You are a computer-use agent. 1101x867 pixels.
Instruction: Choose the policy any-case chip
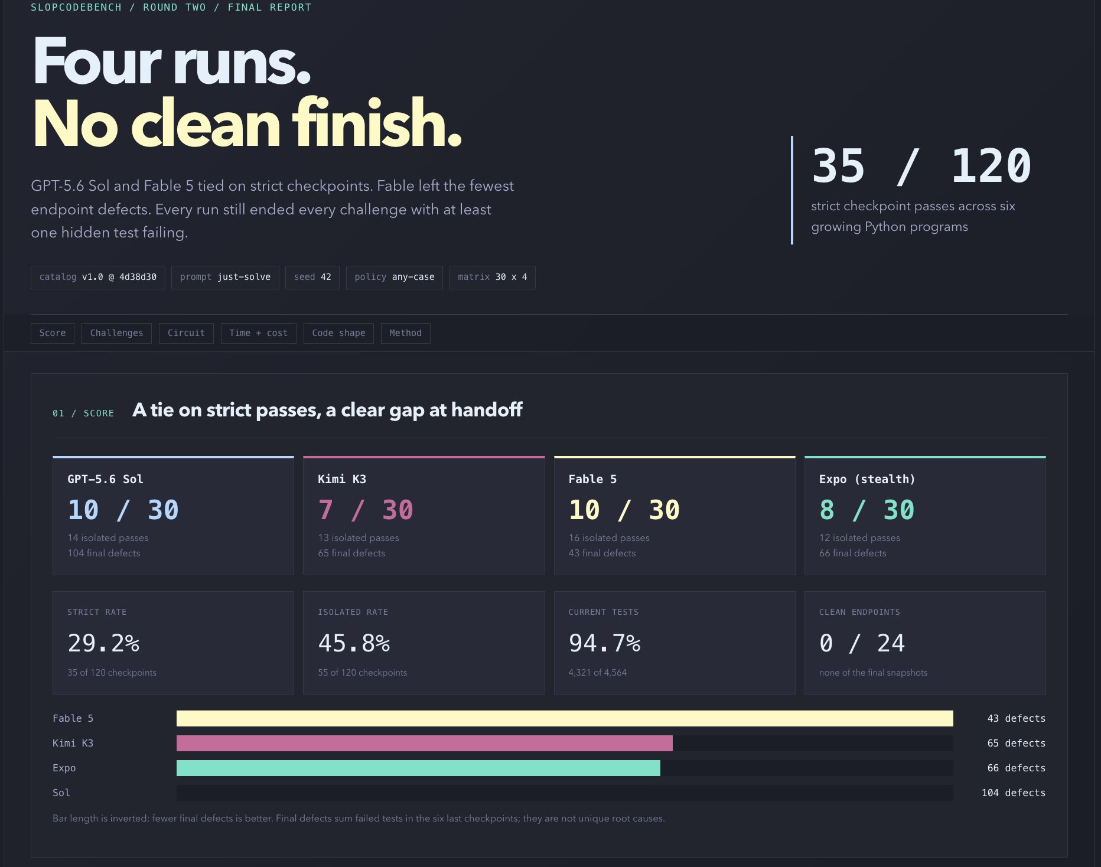395,277
